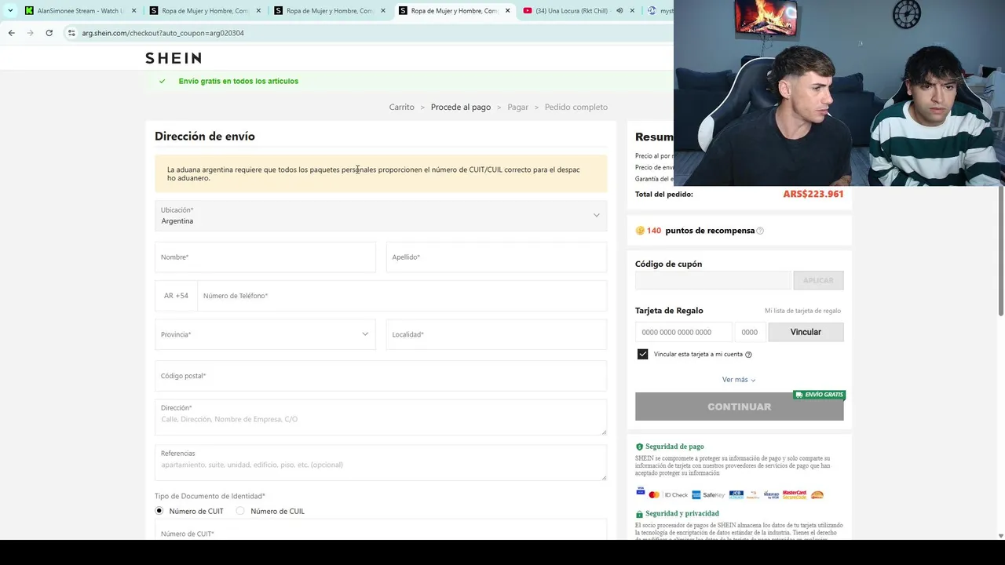
Task: Close the active SHEIN checkout tab
Action: tap(507, 11)
